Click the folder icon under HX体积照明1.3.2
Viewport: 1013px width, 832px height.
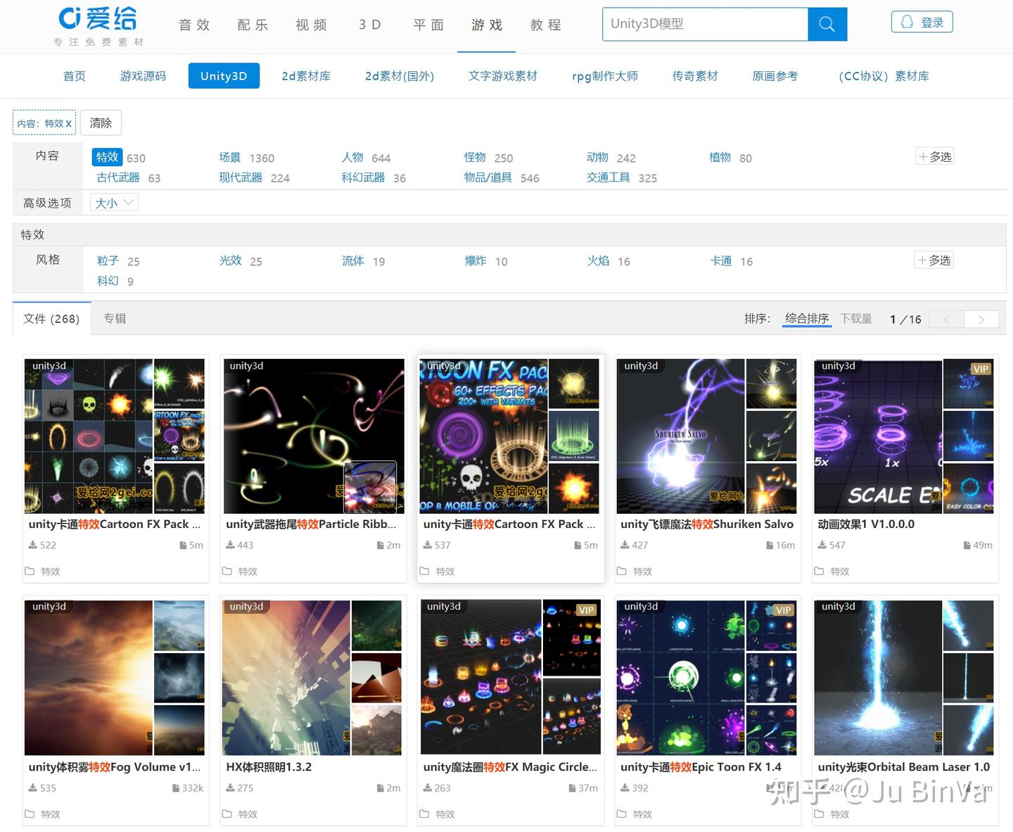coord(228,814)
